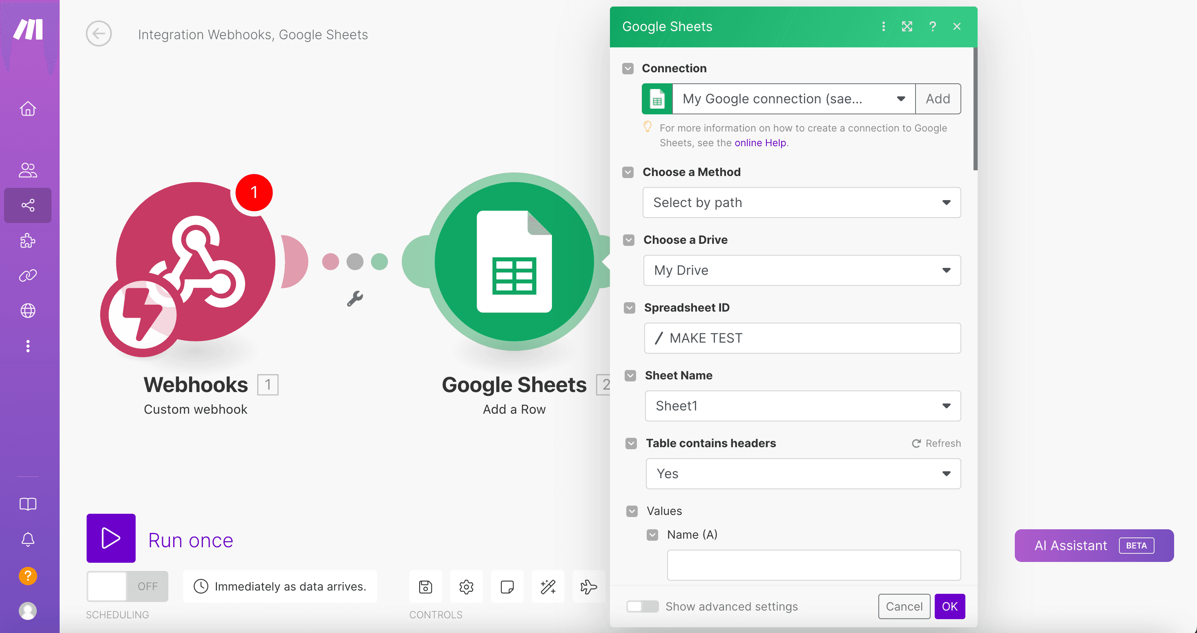Click the Name (A) input field
1197x633 pixels.
[814, 565]
